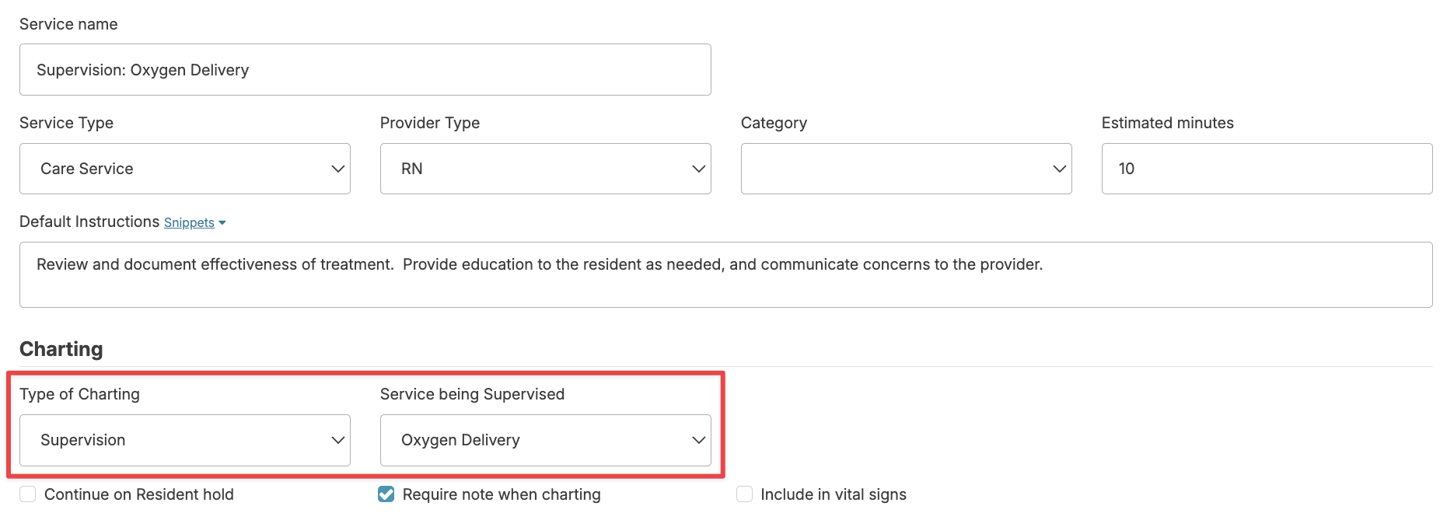Viewport: 1454px width, 527px height.
Task: Click the Default Instructions text area
Action: pyautogui.click(x=725, y=274)
